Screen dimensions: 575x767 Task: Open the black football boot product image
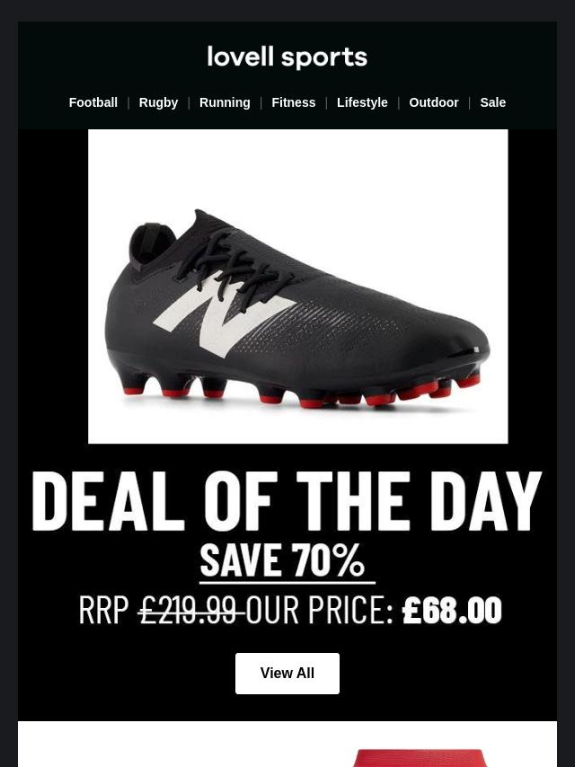[x=298, y=287]
